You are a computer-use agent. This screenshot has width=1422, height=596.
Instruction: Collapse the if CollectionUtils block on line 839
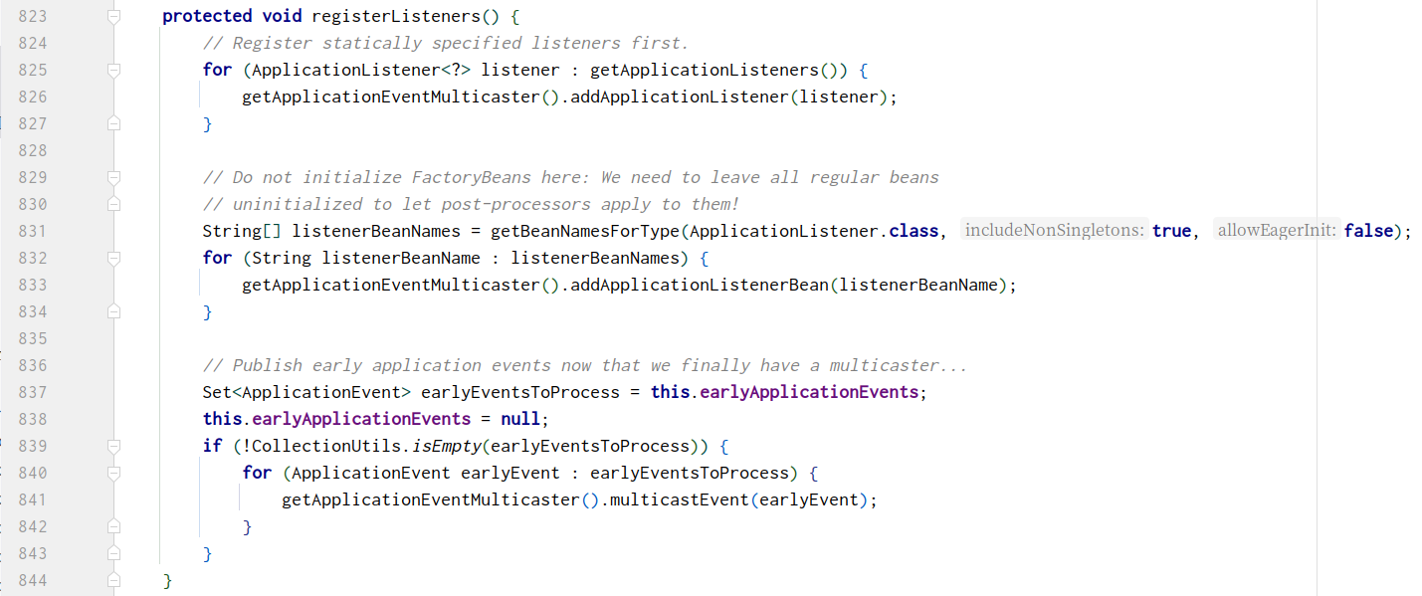pyautogui.click(x=113, y=447)
